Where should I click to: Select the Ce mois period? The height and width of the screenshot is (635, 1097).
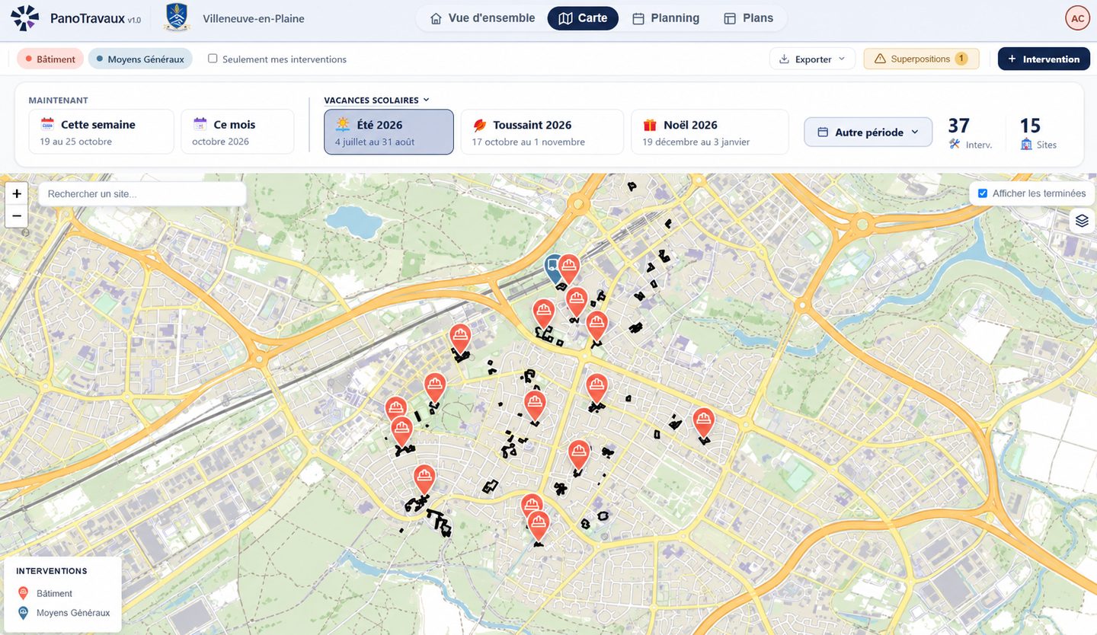point(238,132)
